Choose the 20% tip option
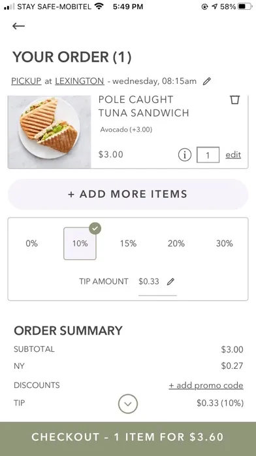 tap(176, 244)
